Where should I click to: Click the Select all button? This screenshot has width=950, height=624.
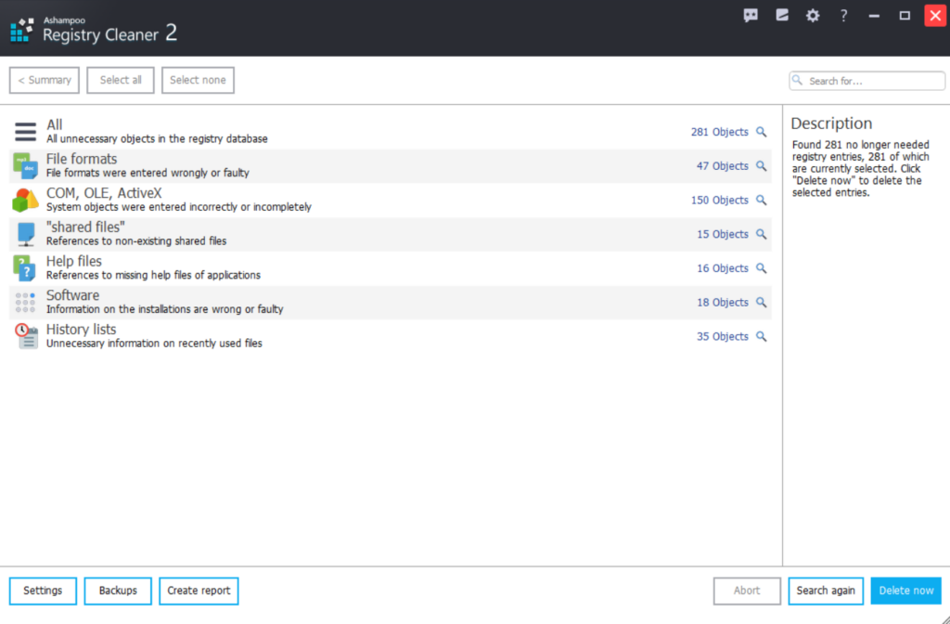pyautogui.click(x=121, y=80)
